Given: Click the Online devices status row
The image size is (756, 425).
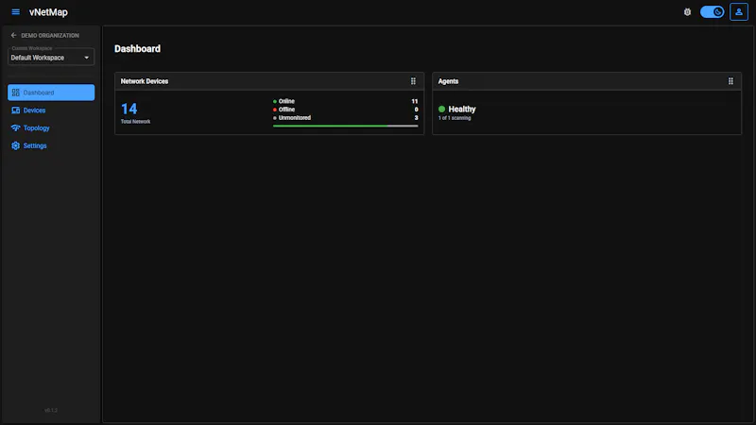Looking at the screenshot, I should click(x=345, y=101).
